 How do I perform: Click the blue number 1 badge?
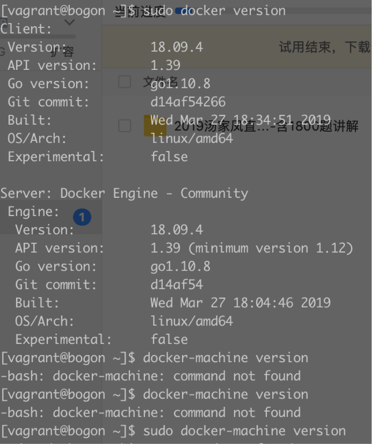tap(82, 217)
